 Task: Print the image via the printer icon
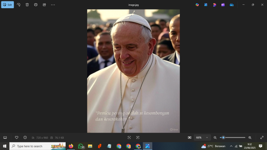coord(36,5)
